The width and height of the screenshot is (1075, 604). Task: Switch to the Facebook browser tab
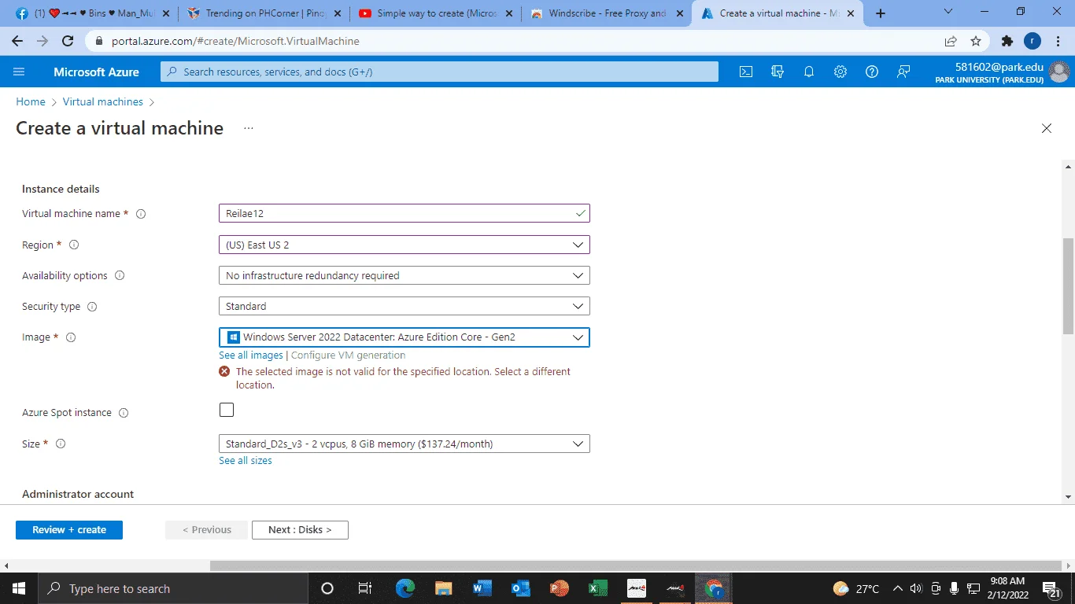point(92,13)
